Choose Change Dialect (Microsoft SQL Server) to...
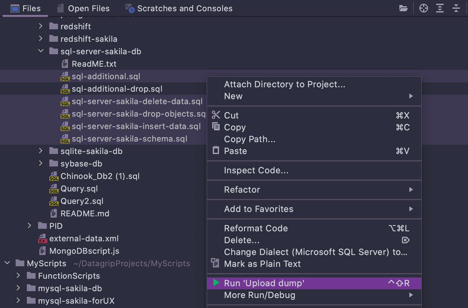Image resolution: width=468 pixels, height=308 pixels. click(314, 252)
